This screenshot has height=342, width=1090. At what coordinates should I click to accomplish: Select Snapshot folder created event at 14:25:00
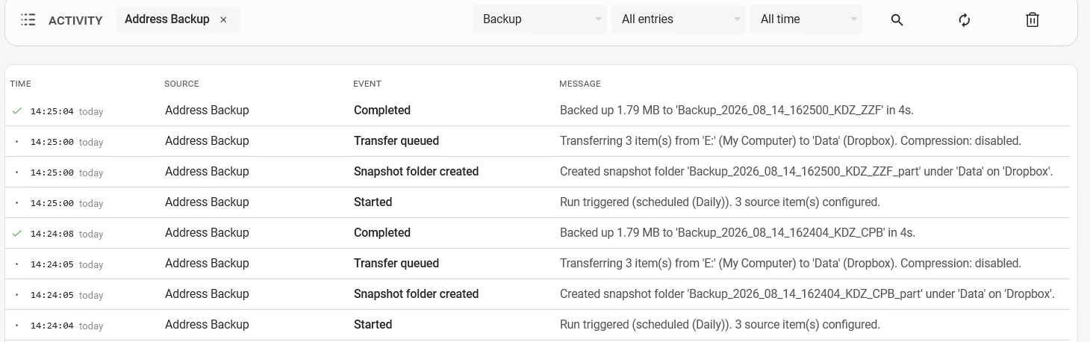click(417, 172)
